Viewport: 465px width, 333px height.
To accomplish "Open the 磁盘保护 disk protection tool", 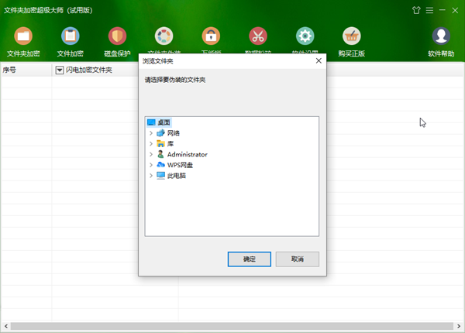I will pos(117,42).
